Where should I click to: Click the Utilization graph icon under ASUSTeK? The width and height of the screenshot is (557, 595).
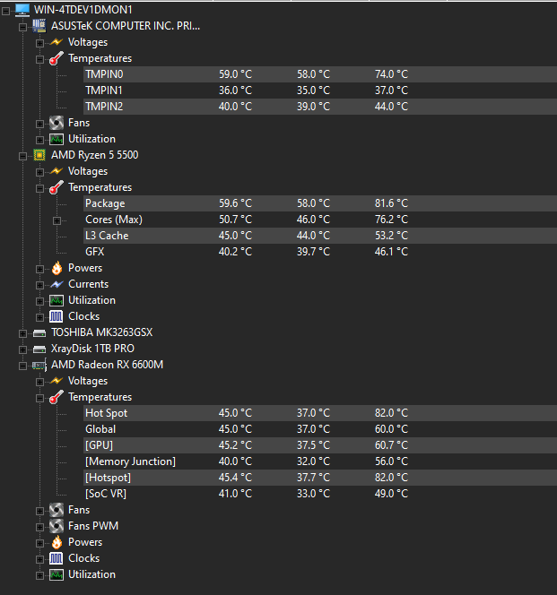point(57,139)
